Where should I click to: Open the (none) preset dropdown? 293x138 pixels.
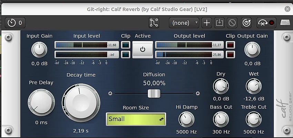pos(184,23)
